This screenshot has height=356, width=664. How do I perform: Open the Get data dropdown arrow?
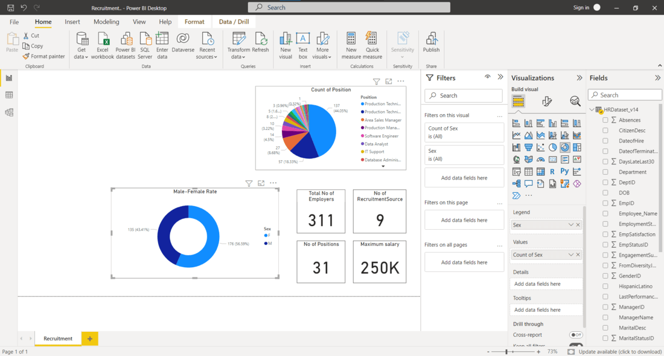86,57
